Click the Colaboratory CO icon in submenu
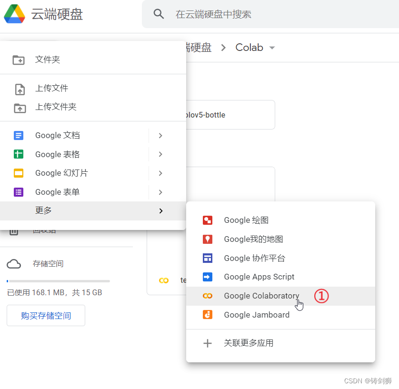Image resolution: width=399 pixels, height=389 pixels. [x=208, y=296]
